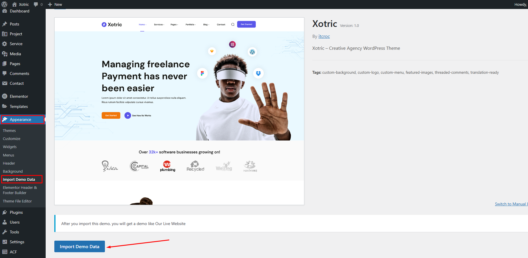The height and width of the screenshot is (258, 528).
Task: Expand the Portfolio dropdown in demo preview nav
Action: (190, 25)
